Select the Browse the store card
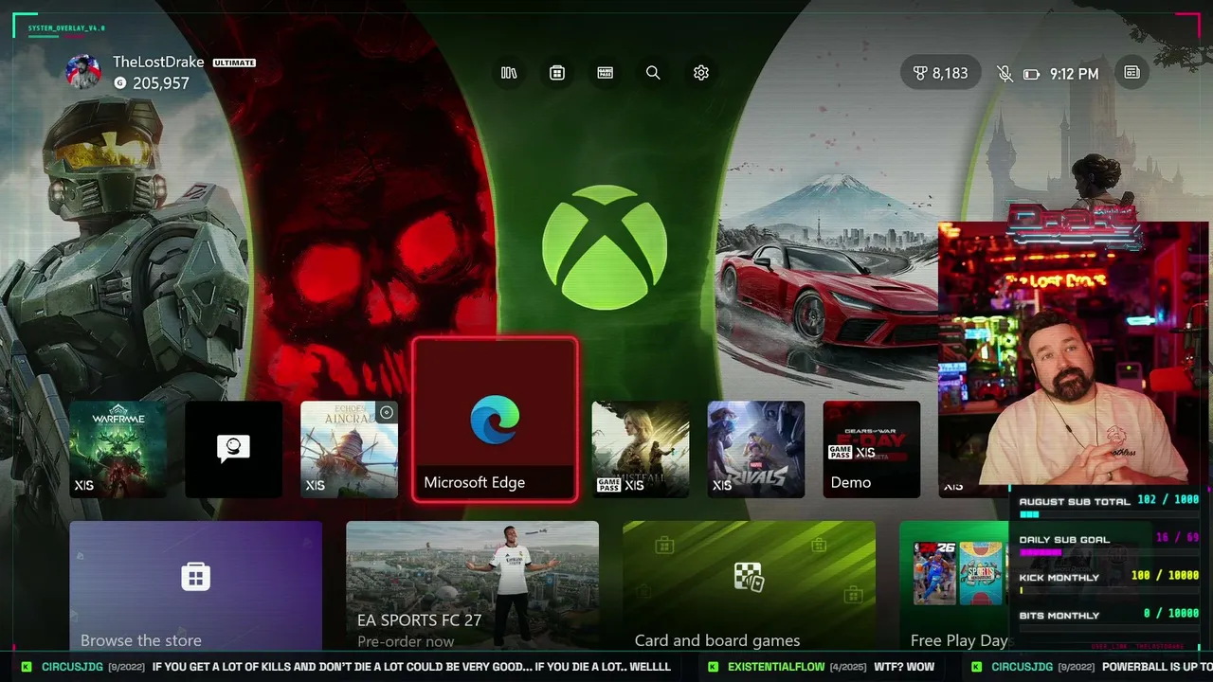 coord(195,585)
